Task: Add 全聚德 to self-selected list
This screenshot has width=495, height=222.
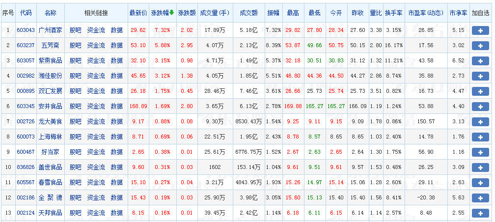Action: point(480,197)
